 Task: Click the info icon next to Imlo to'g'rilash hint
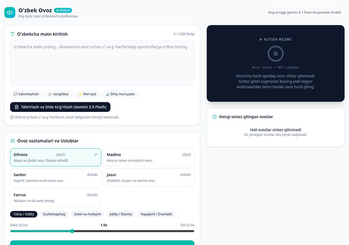pyautogui.click(x=12, y=117)
